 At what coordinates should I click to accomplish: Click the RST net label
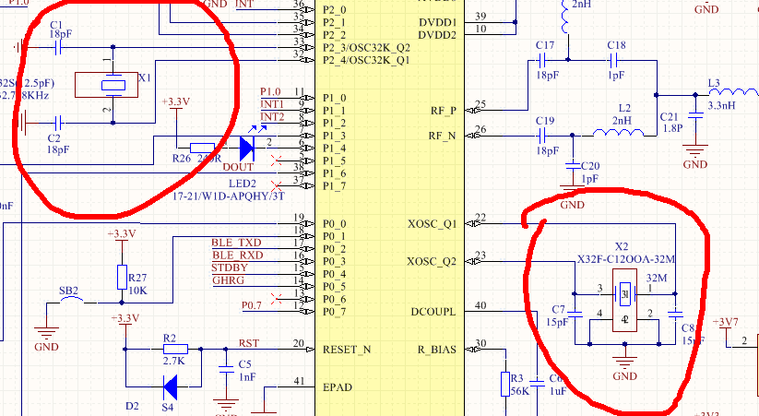[x=249, y=343]
